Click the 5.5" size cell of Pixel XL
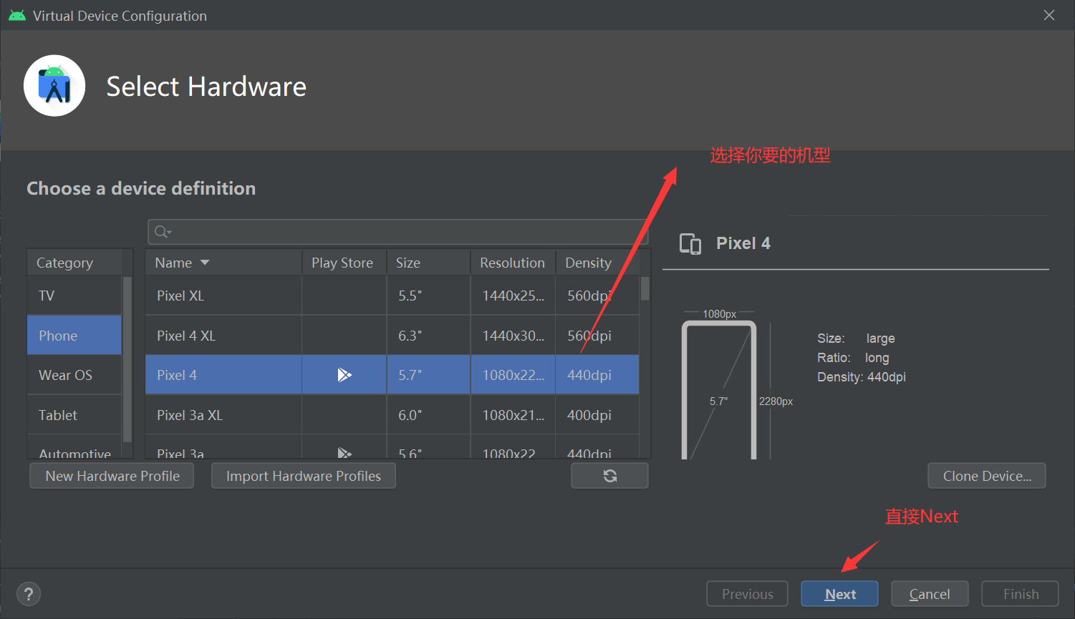The image size is (1075, 619). [428, 296]
